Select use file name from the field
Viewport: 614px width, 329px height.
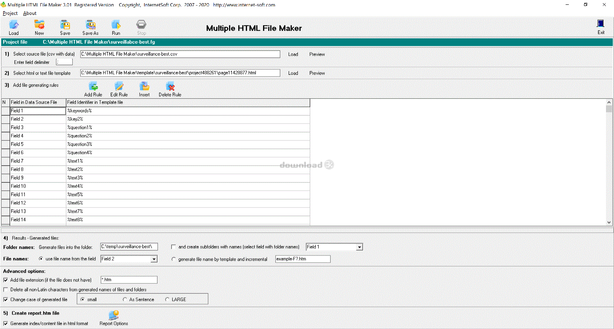click(x=41, y=259)
